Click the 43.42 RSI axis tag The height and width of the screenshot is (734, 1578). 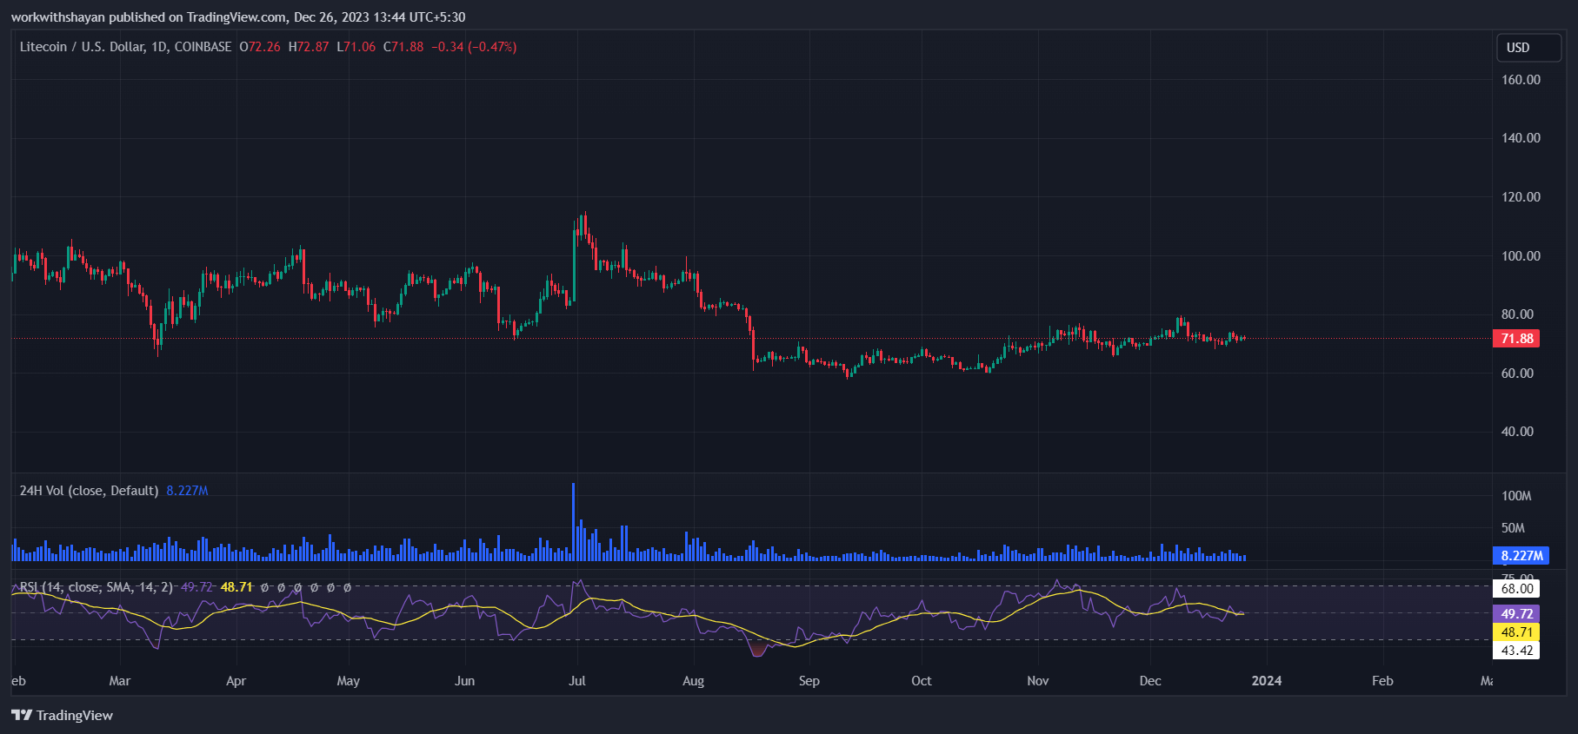(x=1516, y=651)
